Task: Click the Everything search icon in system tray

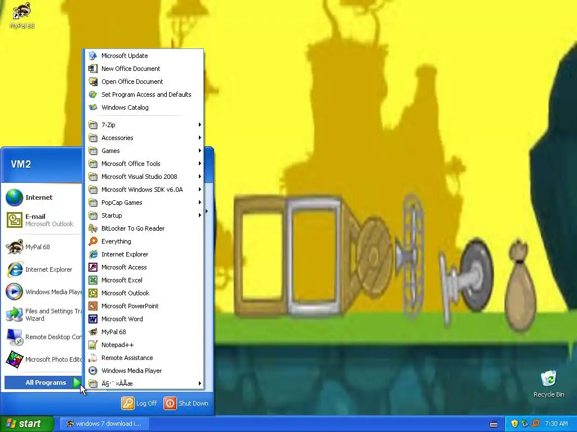Action: click(x=535, y=424)
